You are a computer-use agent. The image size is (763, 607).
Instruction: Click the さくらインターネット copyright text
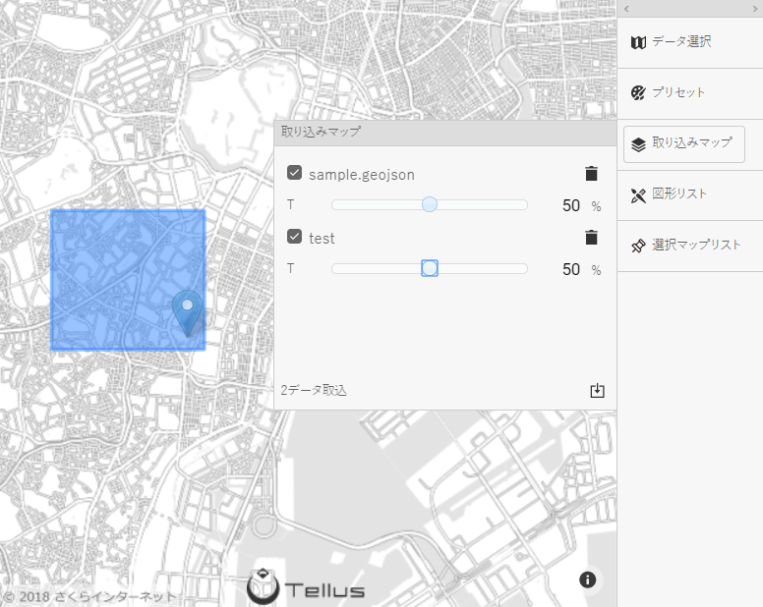(88, 597)
